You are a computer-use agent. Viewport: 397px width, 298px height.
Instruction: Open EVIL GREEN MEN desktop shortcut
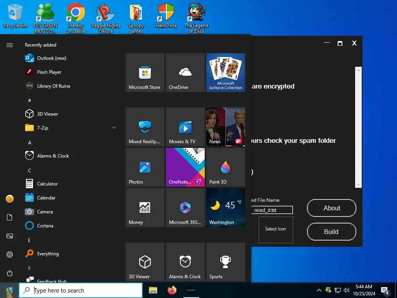[45, 18]
